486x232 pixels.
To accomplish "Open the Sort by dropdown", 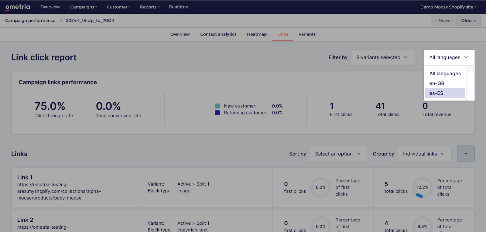I will 338,154.
